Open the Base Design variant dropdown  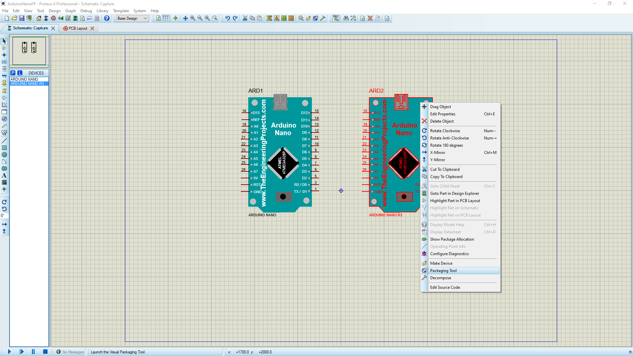coord(132,18)
